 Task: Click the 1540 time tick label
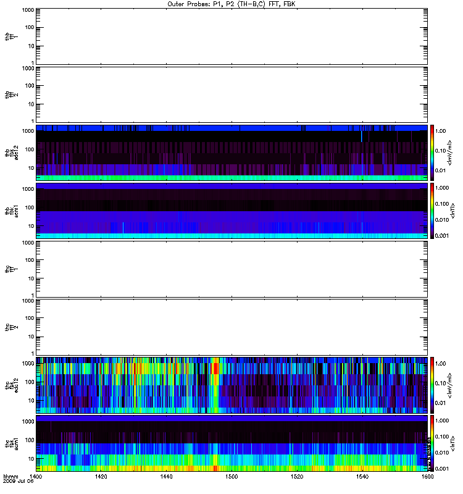362,476
